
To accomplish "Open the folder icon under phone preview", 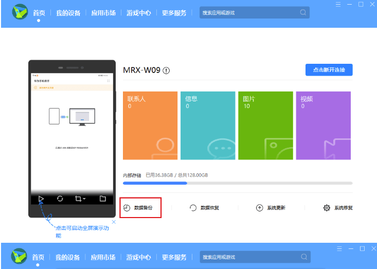I will coord(103,199).
